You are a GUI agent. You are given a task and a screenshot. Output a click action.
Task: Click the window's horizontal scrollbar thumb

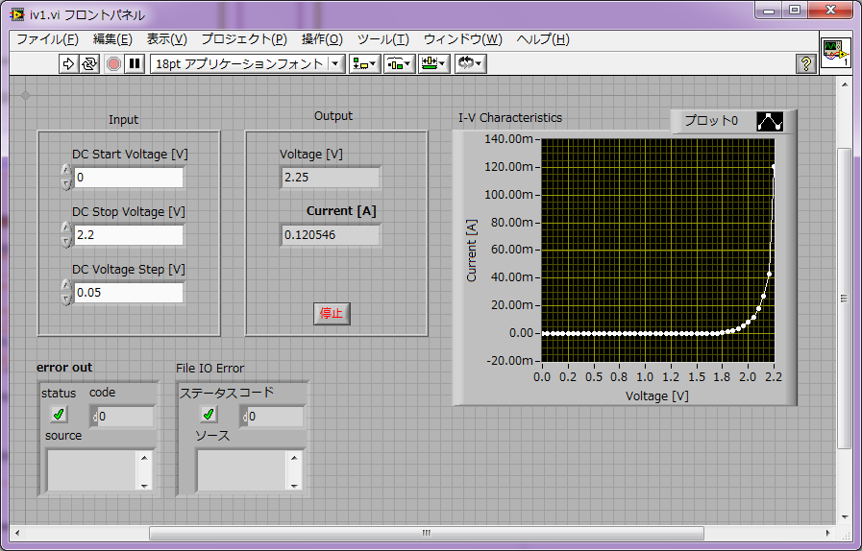coord(427,533)
